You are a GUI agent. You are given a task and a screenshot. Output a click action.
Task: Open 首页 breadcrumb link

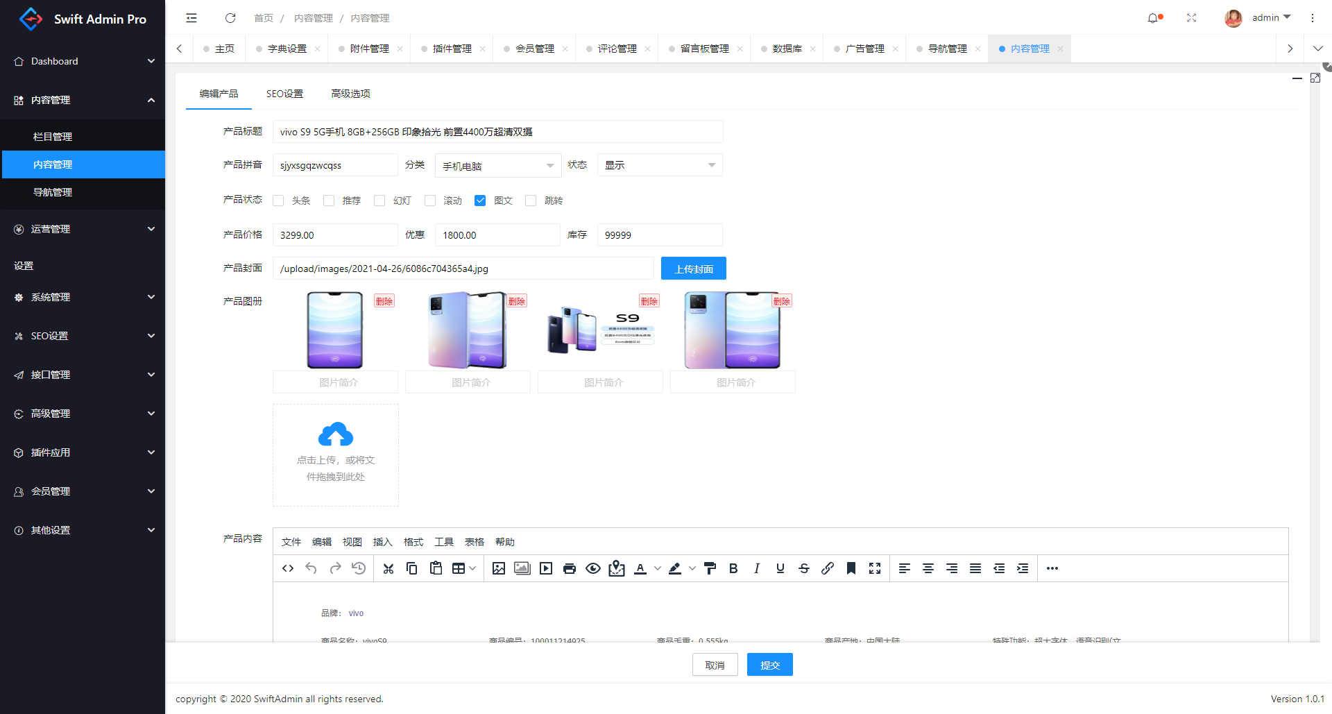coord(264,18)
